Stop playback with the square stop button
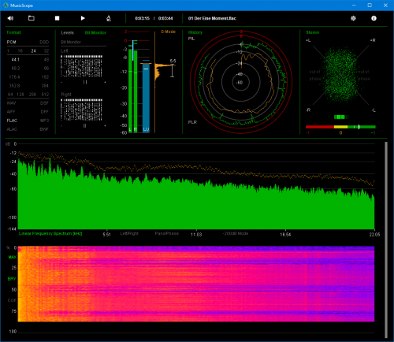This screenshot has width=394, height=342. coord(57,18)
